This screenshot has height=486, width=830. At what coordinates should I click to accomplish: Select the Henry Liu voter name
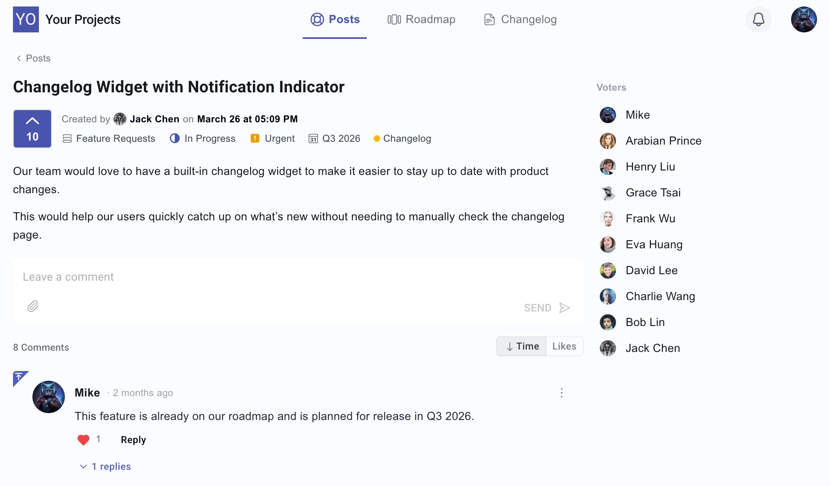(650, 167)
